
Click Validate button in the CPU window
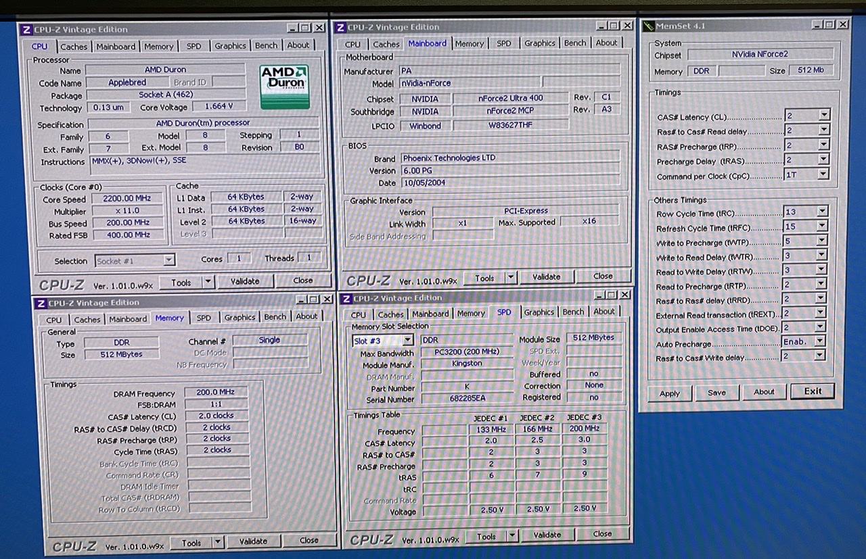pyautogui.click(x=245, y=281)
